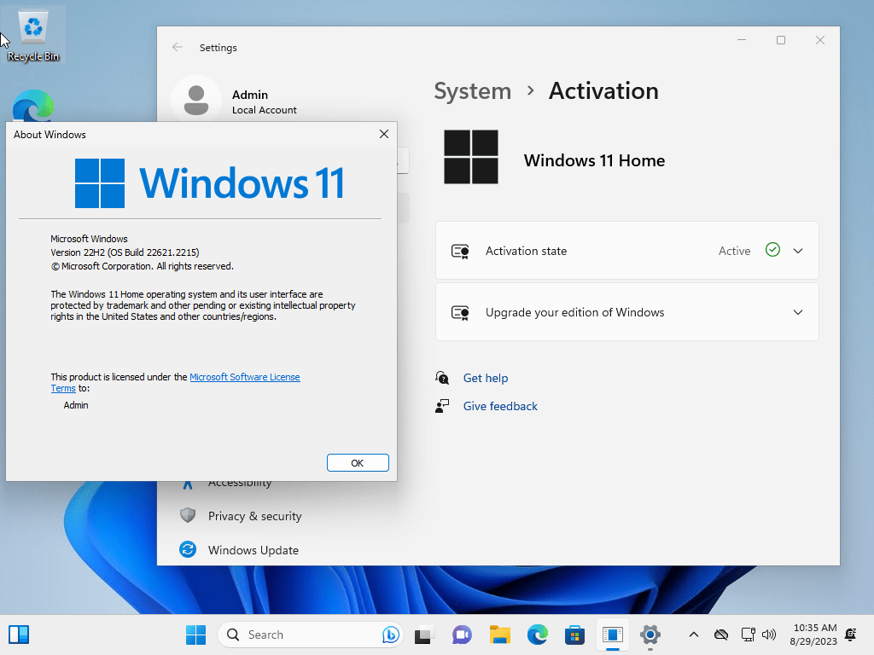Click the Privacy & security shield icon
This screenshot has width=874, height=655.
point(188,516)
